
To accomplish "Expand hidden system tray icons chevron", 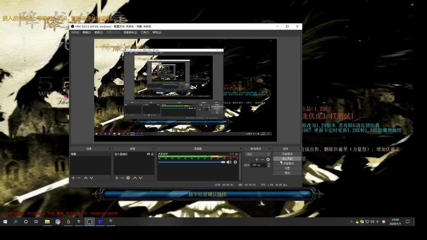I will pos(351,222).
